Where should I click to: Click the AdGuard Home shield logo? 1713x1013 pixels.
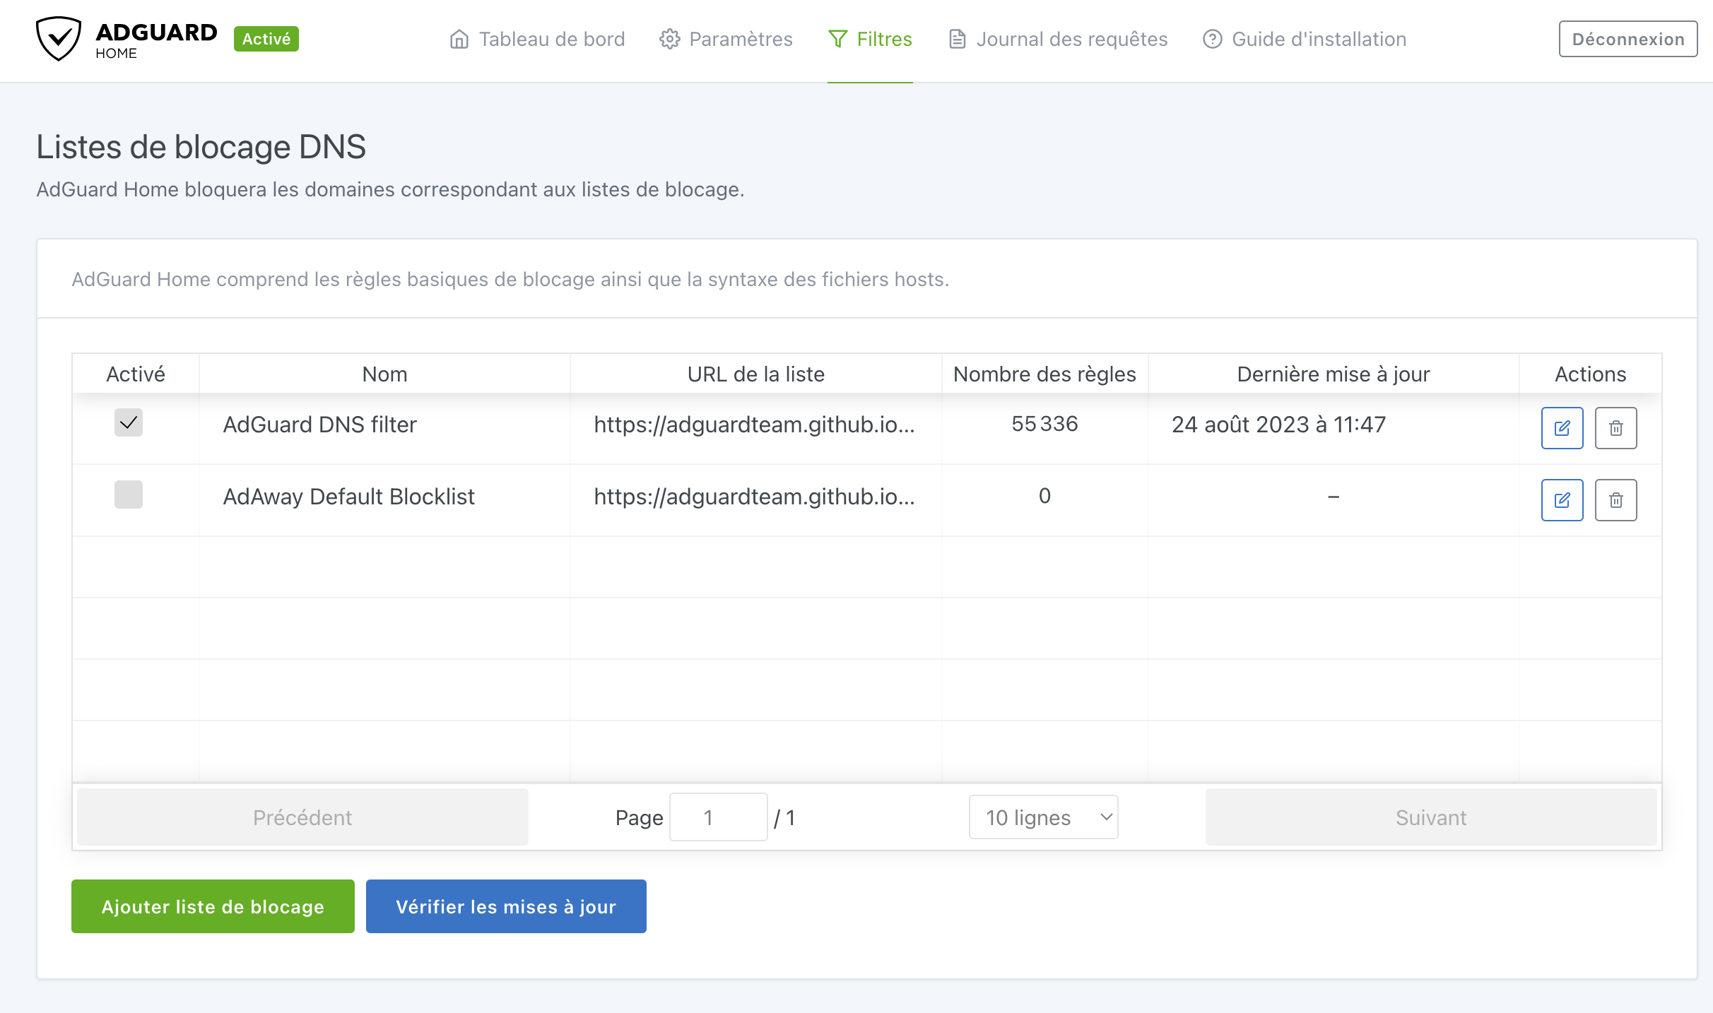[59, 39]
